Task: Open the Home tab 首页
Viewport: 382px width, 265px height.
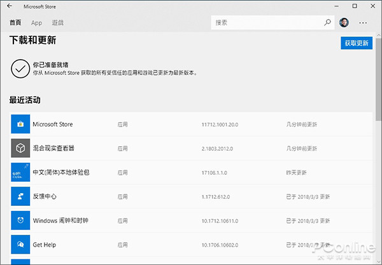Action: pos(15,23)
